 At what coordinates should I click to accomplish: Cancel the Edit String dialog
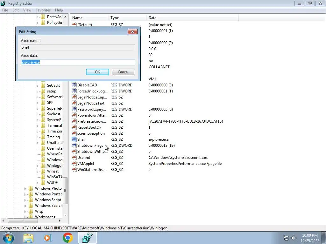pos(123,72)
